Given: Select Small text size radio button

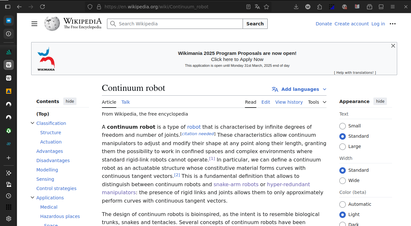Looking at the screenshot, I should [x=343, y=126].
